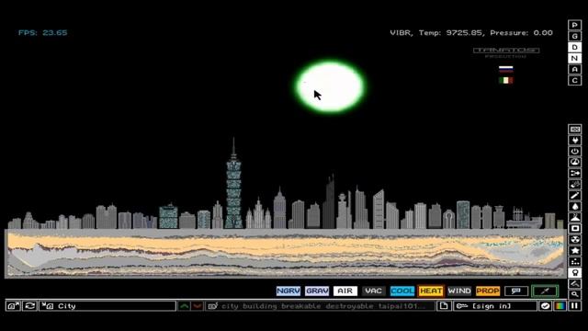The width and height of the screenshot is (588, 331).
Task: Click the element search magnifier icon
Action: [574, 294]
